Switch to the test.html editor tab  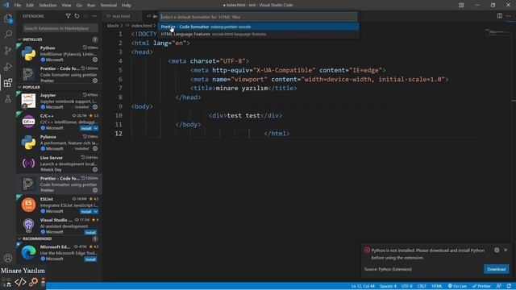tap(121, 16)
